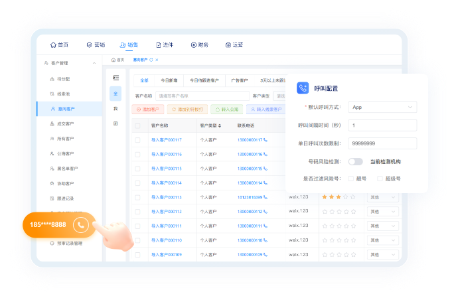Go to the 运营 top navigation item
The height and width of the screenshot is (300, 458).
[234, 44]
